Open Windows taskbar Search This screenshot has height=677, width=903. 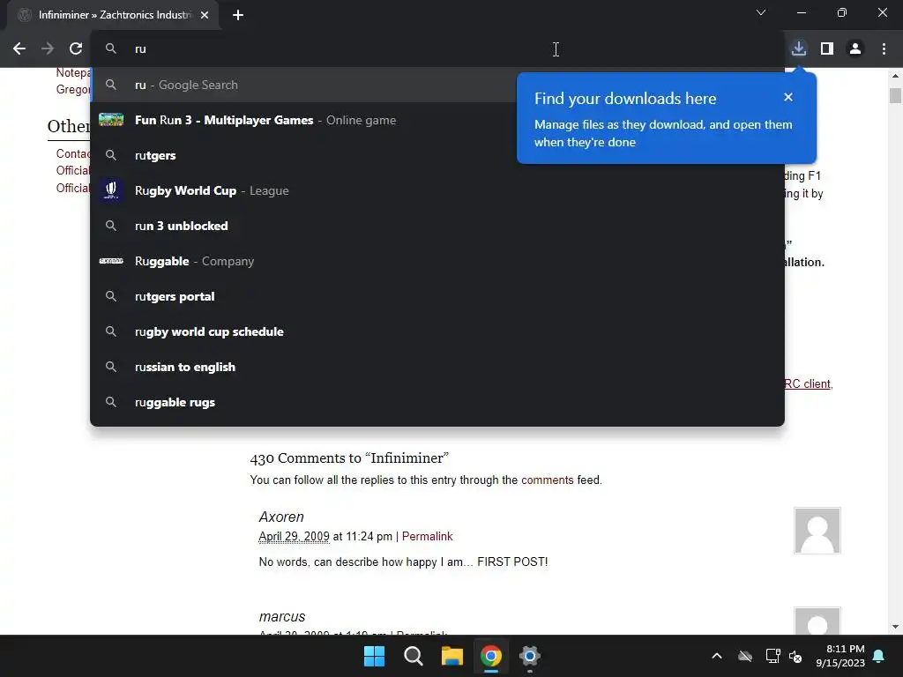pyautogui.click(x=414, y=656)
